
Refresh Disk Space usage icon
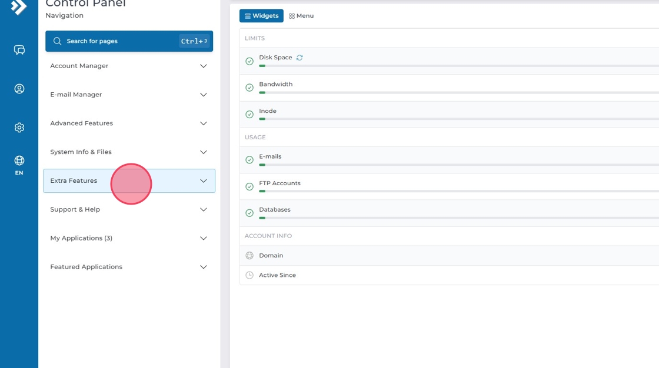[x=299, y=58]
